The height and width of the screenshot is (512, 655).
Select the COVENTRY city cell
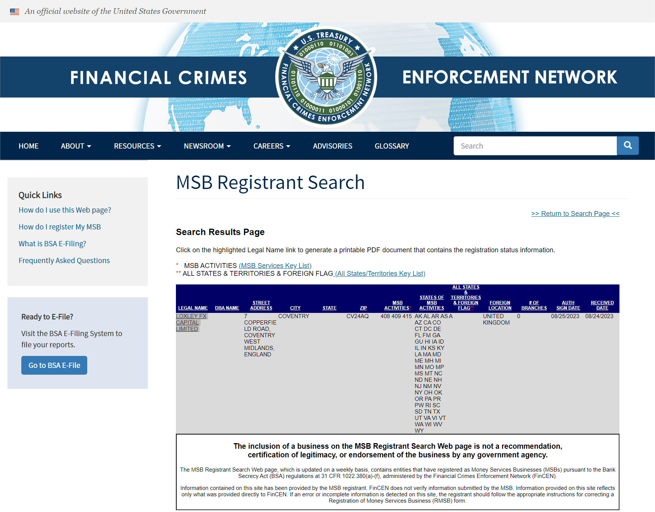pyautogui.click(x=294, y=316)
